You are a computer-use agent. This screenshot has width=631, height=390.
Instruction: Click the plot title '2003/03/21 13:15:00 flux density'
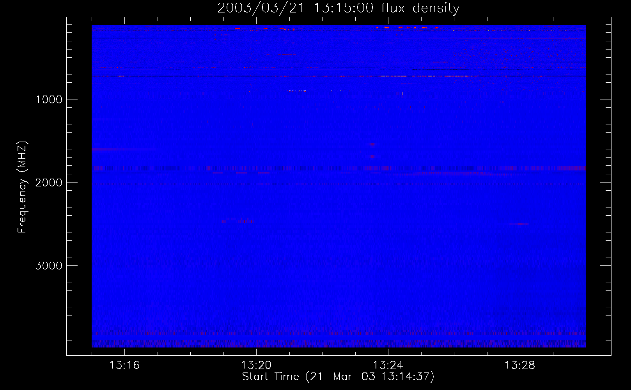(x=338, y=8)
